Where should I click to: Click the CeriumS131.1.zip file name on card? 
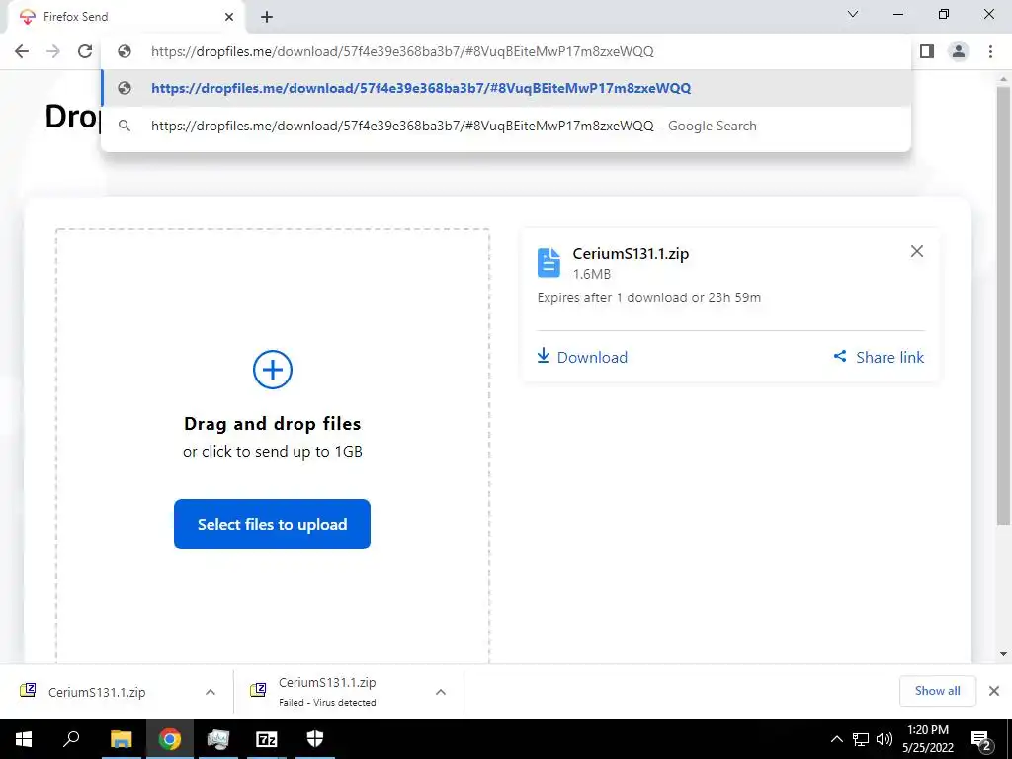pyautogui.click(x=631, y=254)
